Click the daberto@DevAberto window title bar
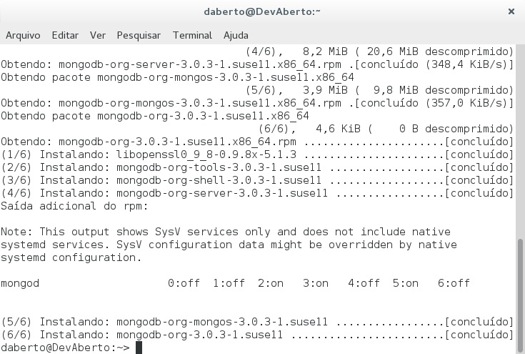The image size is (525, 354). pyautogui.click(x=262, y=11)
